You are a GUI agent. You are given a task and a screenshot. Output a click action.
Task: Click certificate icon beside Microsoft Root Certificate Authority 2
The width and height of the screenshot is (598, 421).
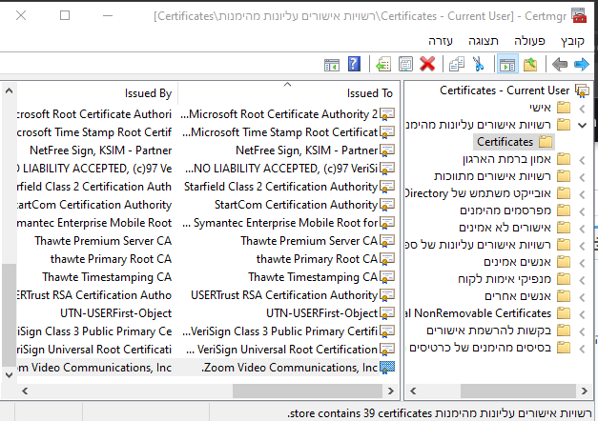point(387,114)
